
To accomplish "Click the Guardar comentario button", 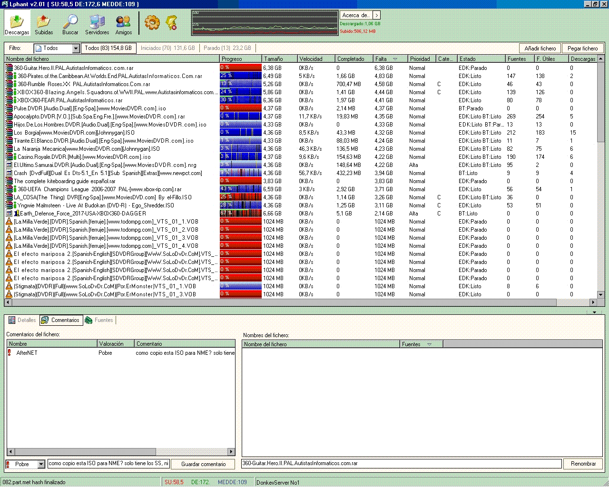I will tap(203, 464).
